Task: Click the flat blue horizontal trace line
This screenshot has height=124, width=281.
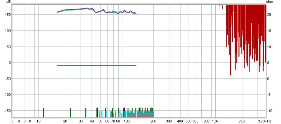Action: tap(96, 66)
